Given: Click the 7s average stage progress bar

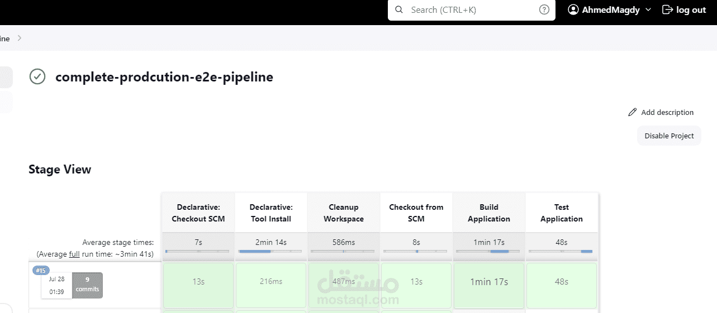Looking at the screenshot, I should pos(198,252).
